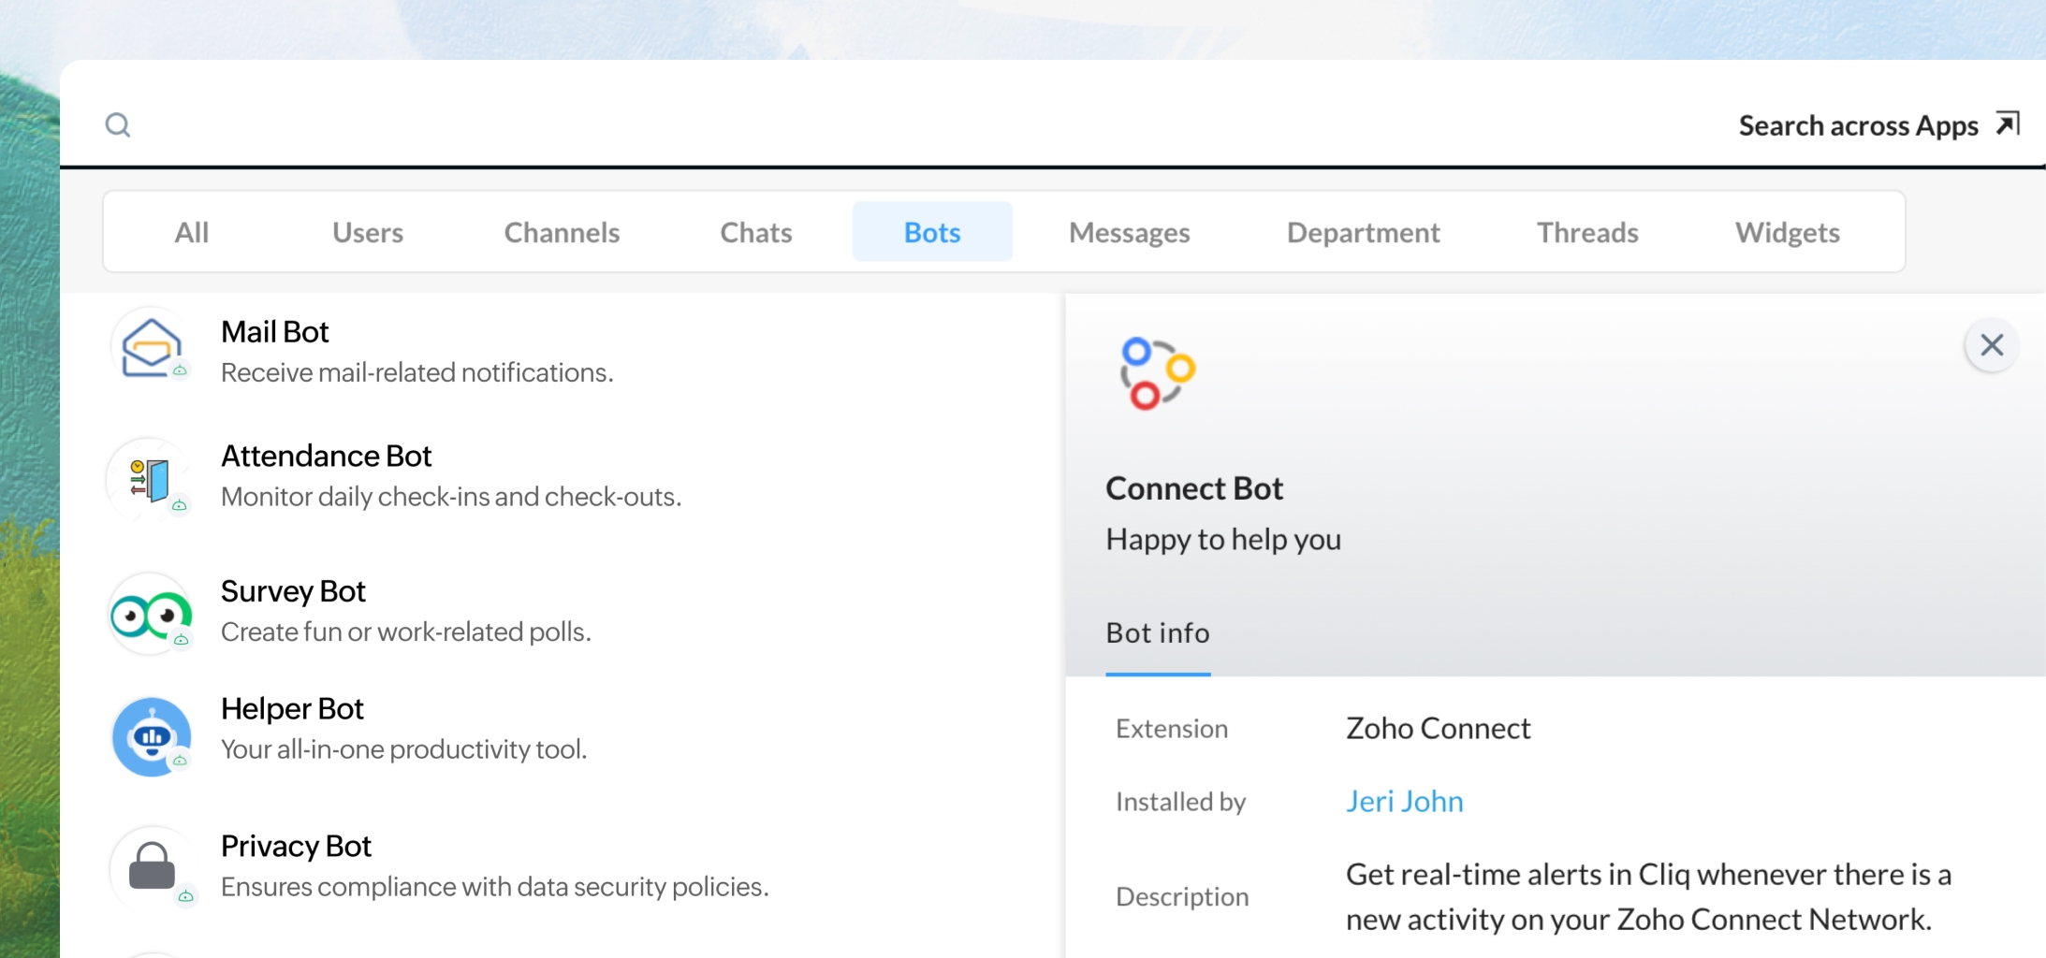Click the Search across Apps arrow icon

tap(2007, 123)
